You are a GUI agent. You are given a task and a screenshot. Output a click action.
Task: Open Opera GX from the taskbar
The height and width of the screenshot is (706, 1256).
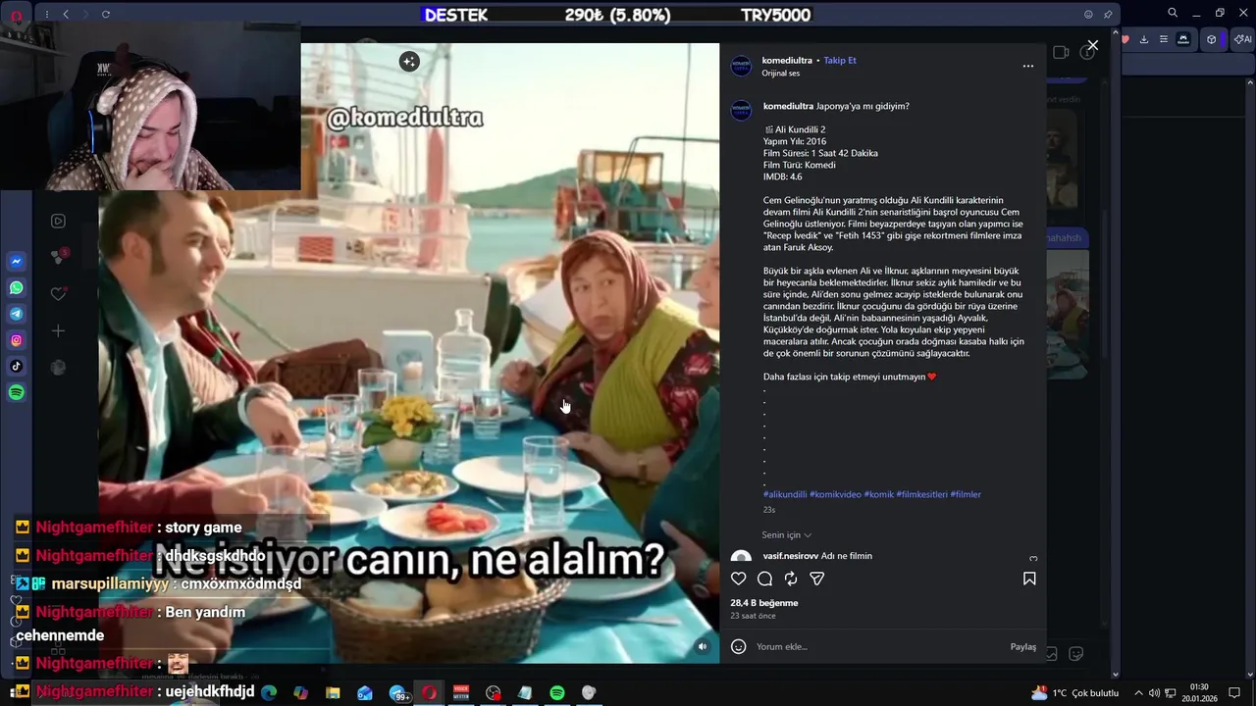point(429,692)
